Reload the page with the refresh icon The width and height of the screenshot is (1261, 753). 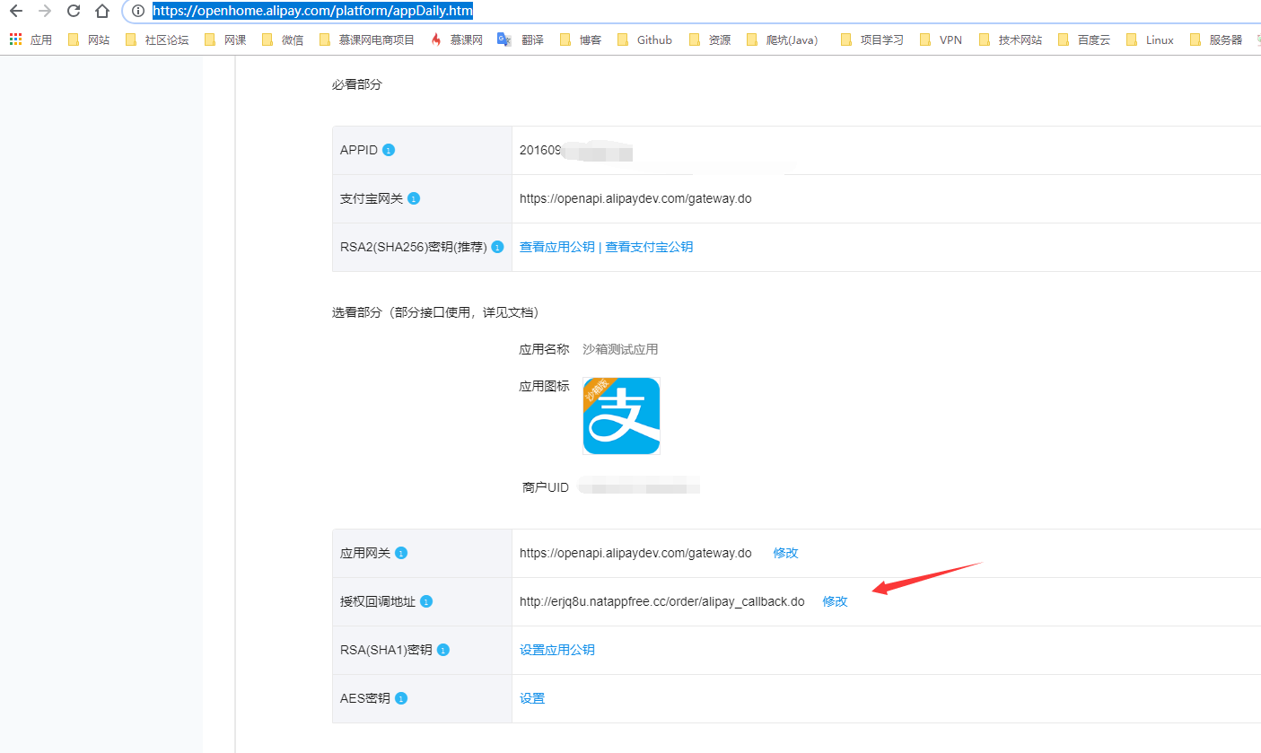tap(74, 11)
